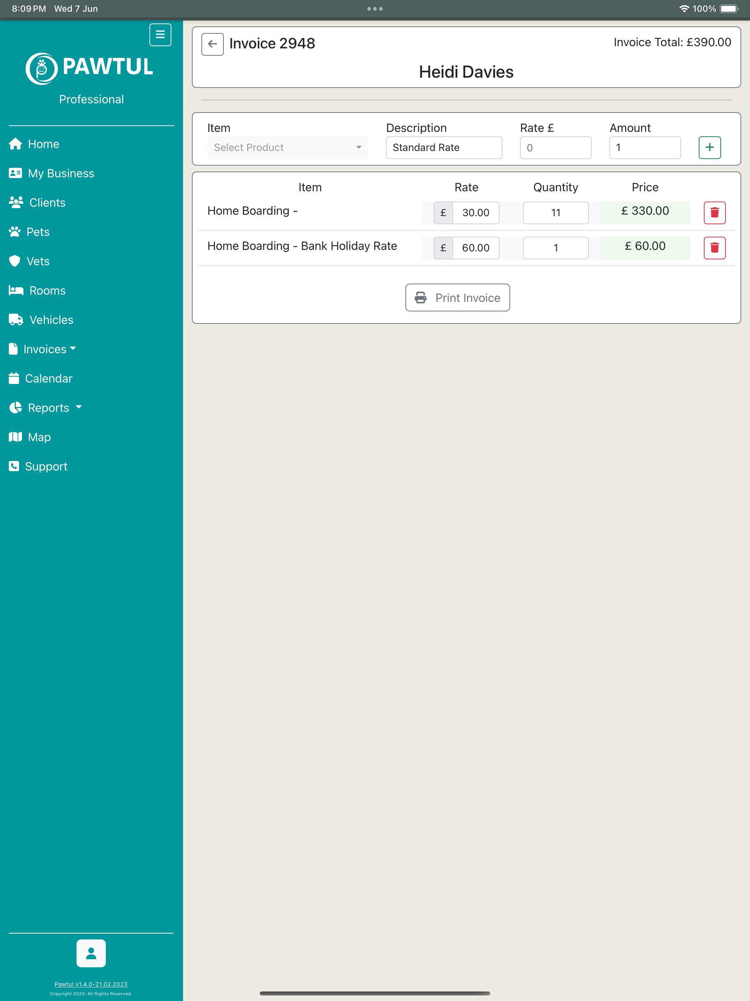Image resolution: width=750 pixels, height=1001 pixels.
Task: Edit the 30.00 rate field
Action: [x=475, y=213]
